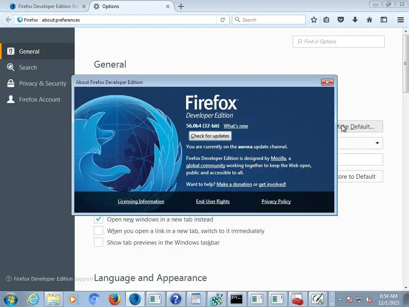Click Make a donation link
Viewport: 409px width, 307px height.
coord(234,184)
